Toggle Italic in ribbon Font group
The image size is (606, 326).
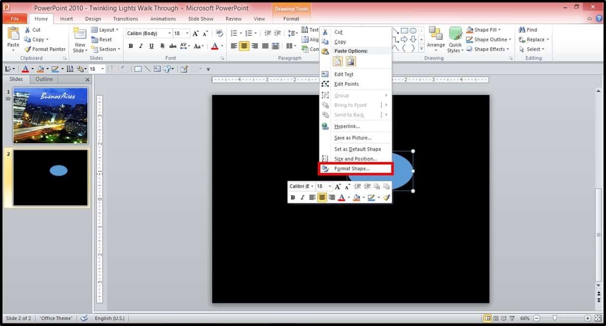(x=141, y=46)
